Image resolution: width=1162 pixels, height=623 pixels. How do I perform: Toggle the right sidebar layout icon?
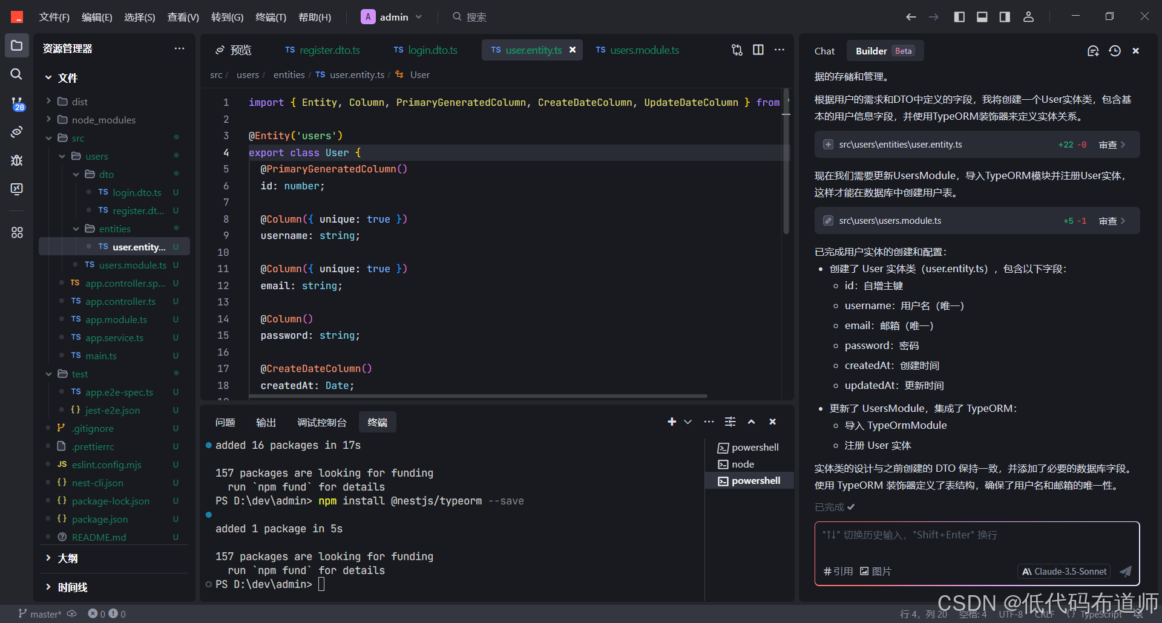[1005, 17]
